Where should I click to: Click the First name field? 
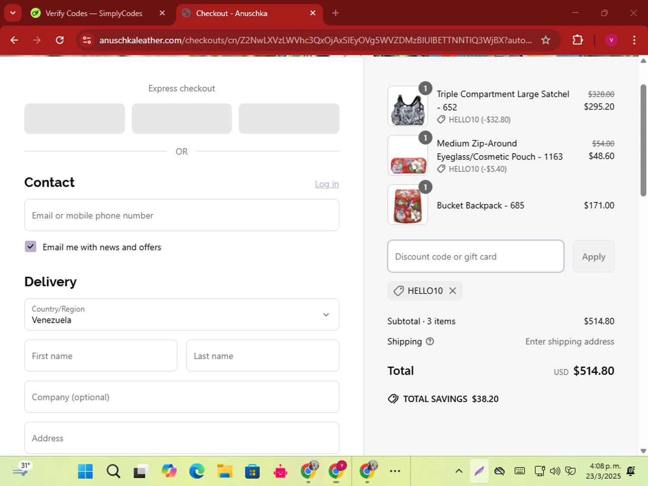pos(101,356)
